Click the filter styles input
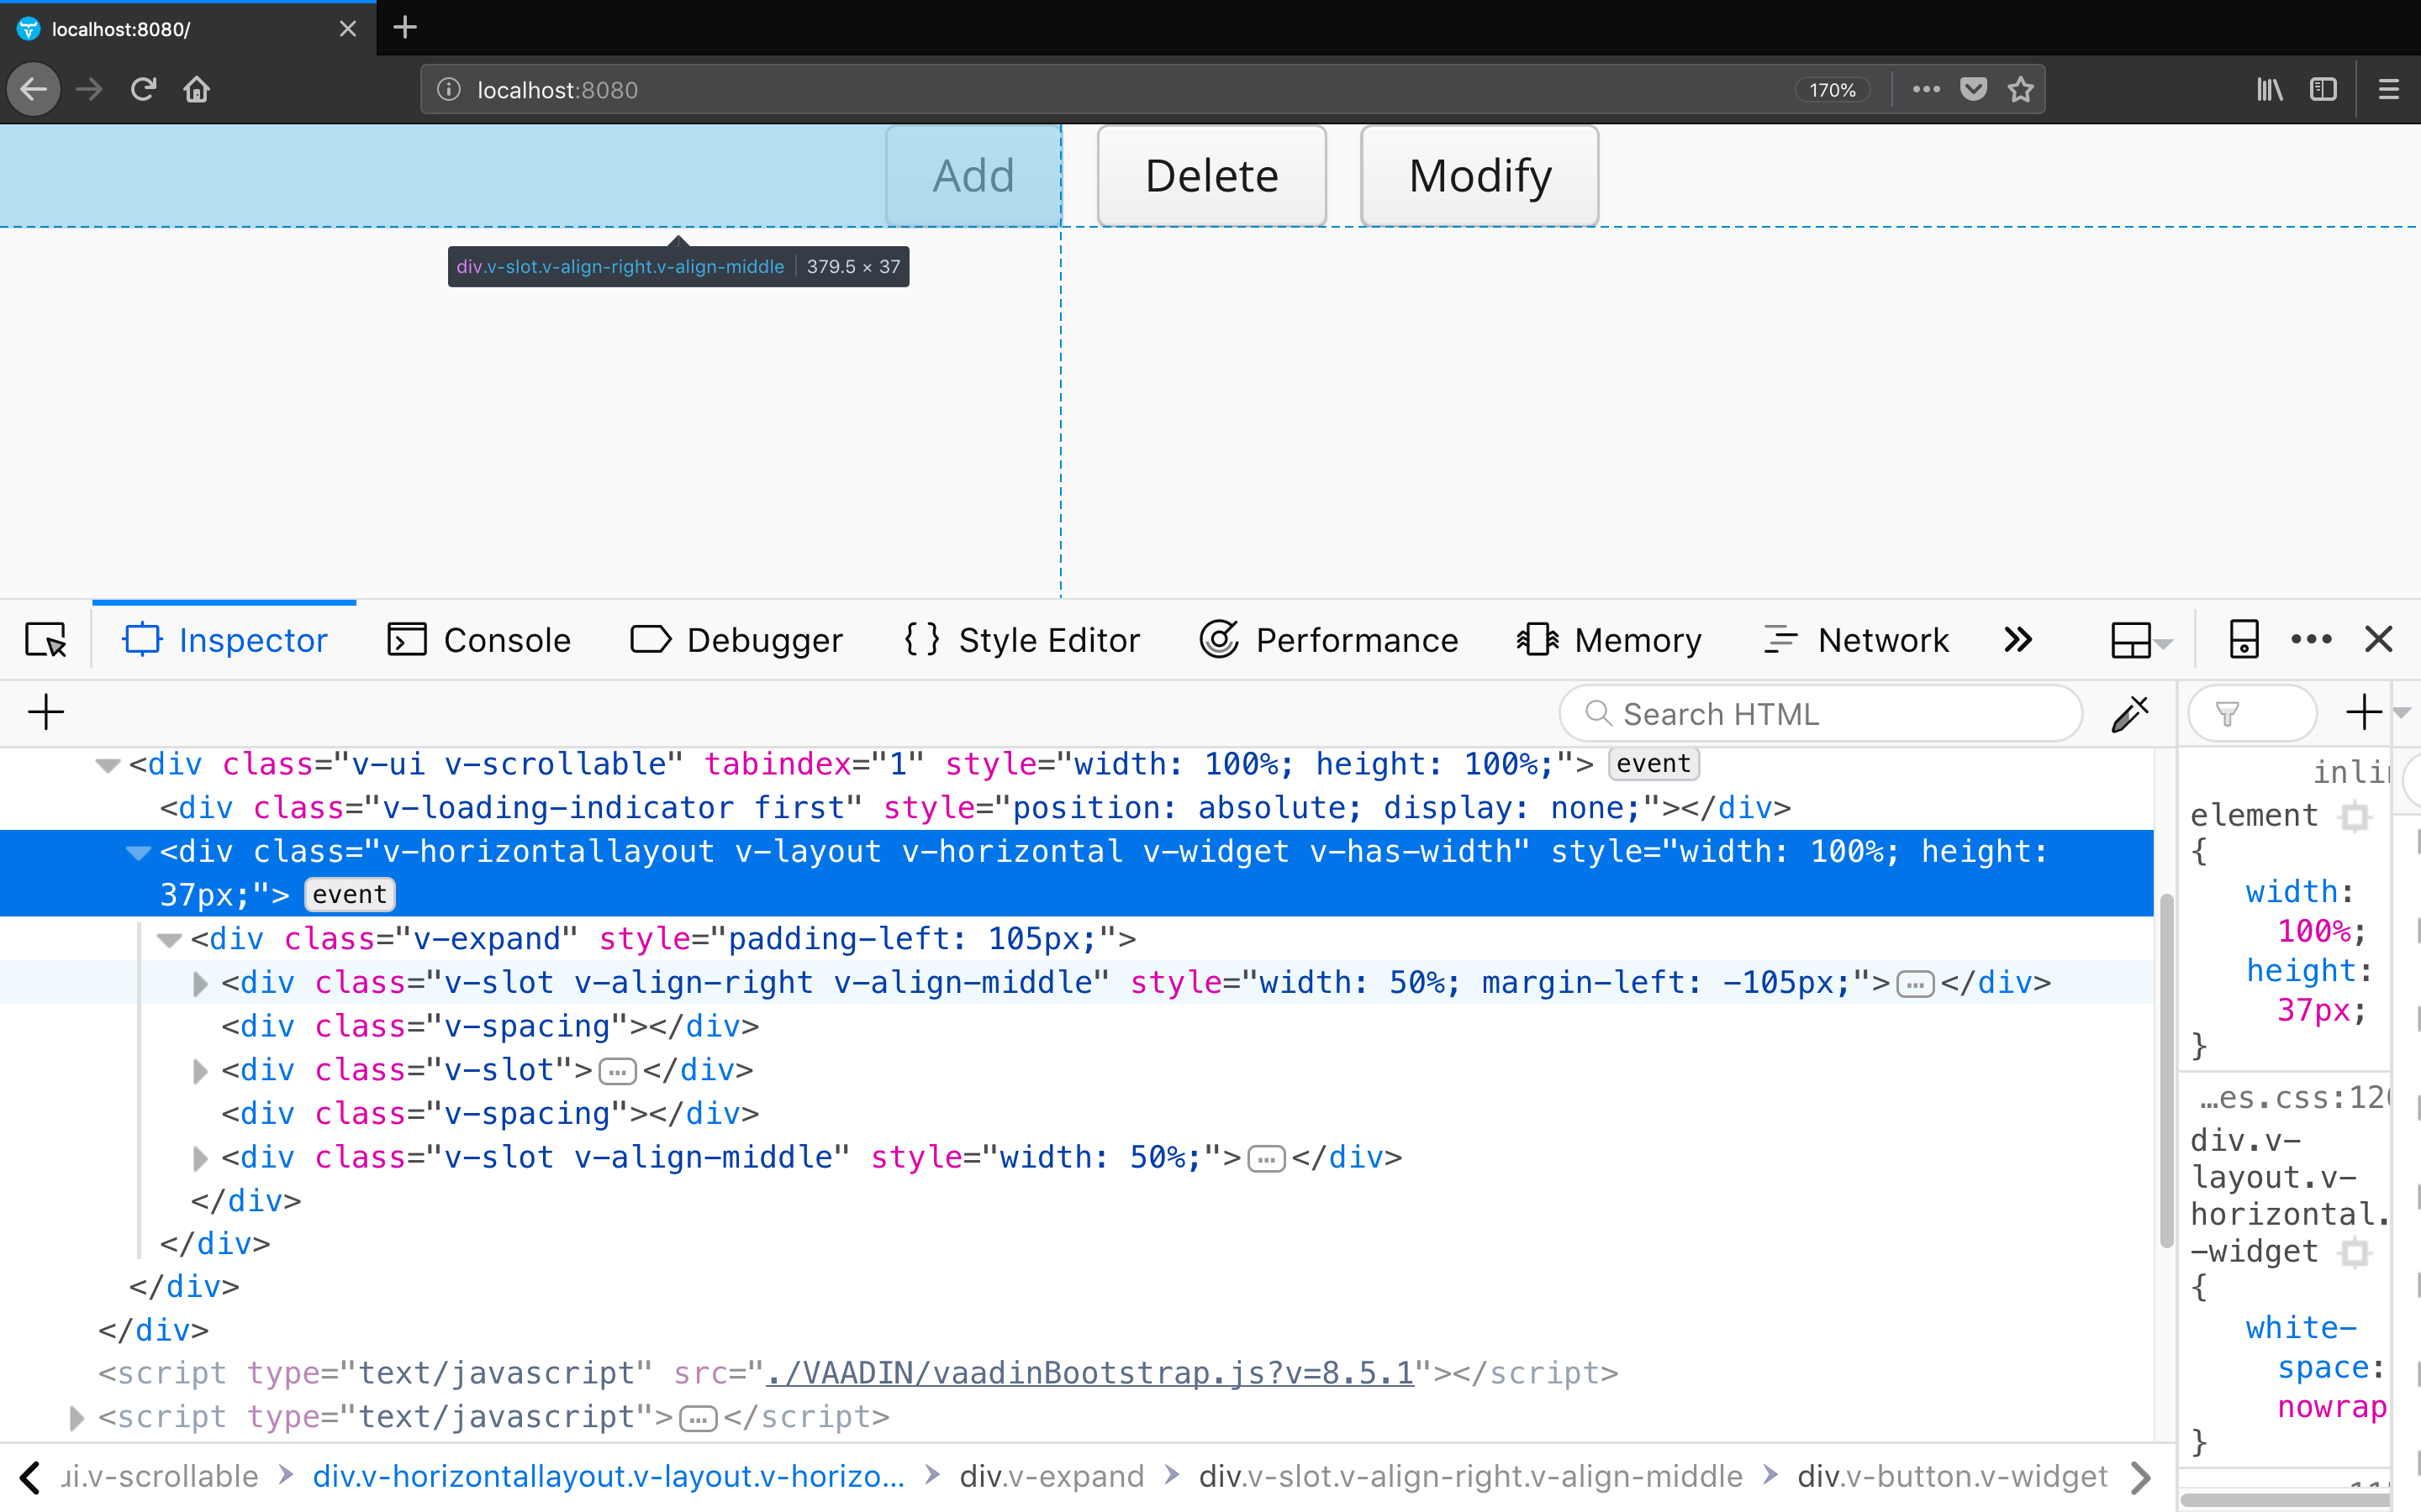The image size is (2421, 1512). 2253,714
